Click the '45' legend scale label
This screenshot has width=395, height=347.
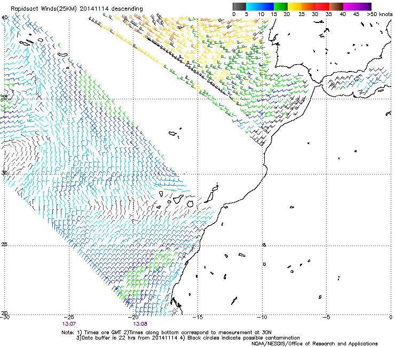356,14
